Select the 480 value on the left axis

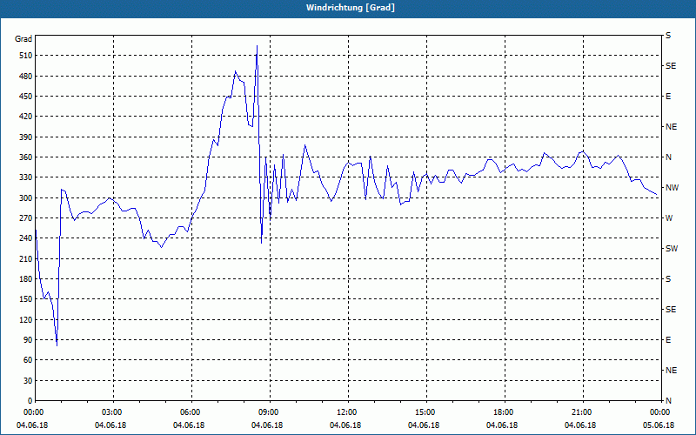pyautogui.click(x=26, y=76)
